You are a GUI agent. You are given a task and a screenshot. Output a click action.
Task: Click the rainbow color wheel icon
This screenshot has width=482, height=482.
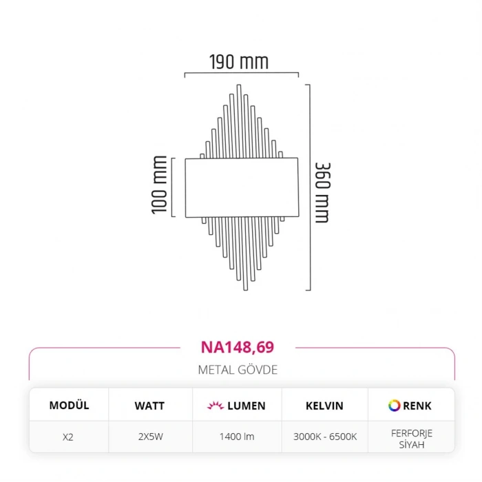tap(394, 406)
